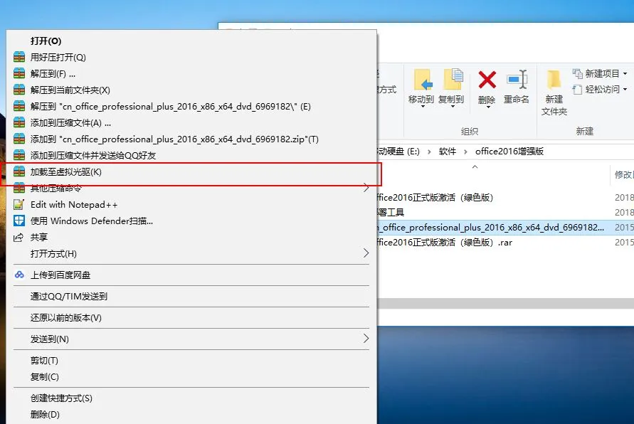Screen dimensions: 634x424
Task: Click the Baidu Netdisk cloud icon
Action: click(19, 275)
